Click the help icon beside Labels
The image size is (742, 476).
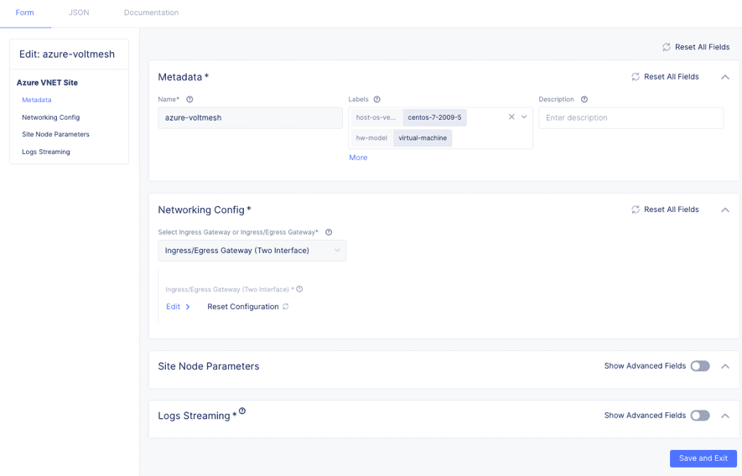click(377, 100)
